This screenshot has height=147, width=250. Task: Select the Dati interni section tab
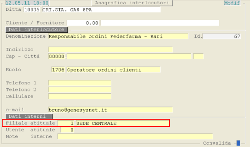(x=29, y=116)
